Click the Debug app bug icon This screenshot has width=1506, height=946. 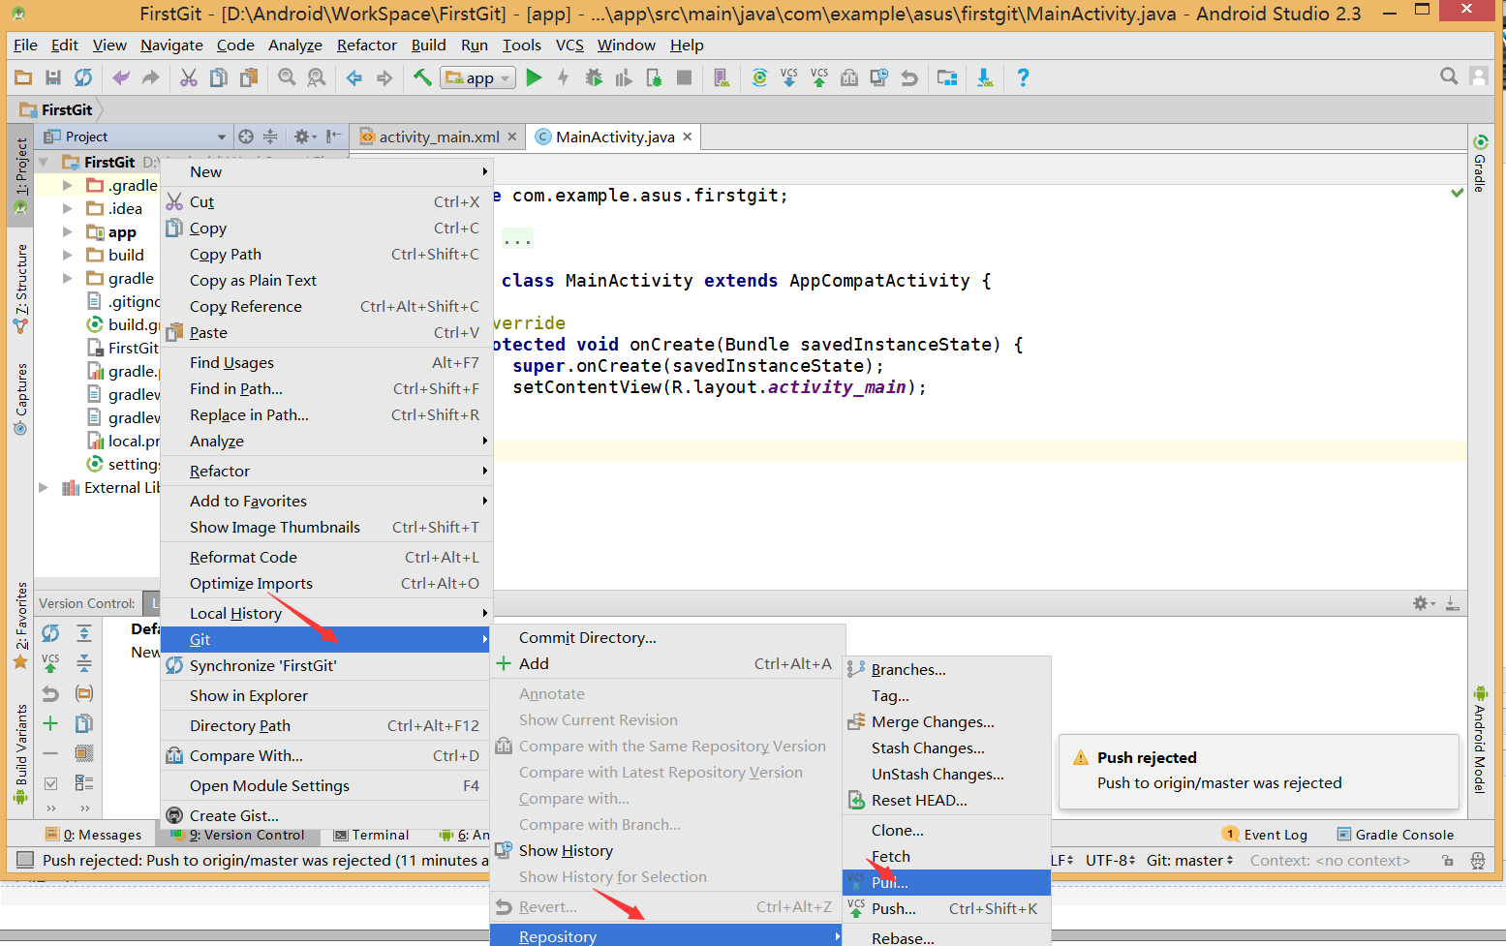[x=594, y=77]
